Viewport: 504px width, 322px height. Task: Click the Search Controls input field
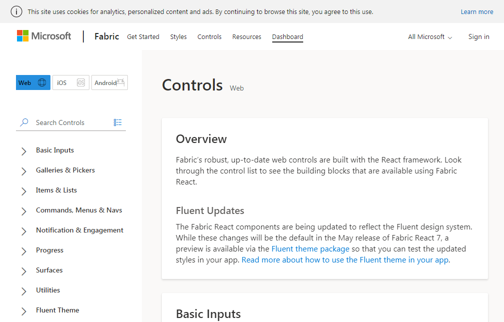point(71,122)
